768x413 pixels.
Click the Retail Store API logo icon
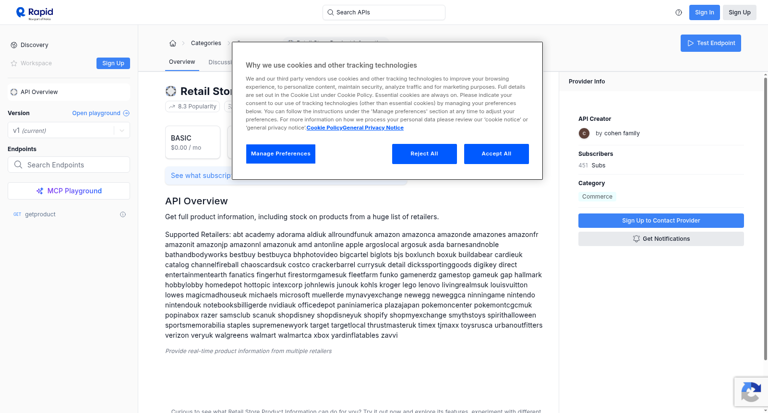[171, 91]
